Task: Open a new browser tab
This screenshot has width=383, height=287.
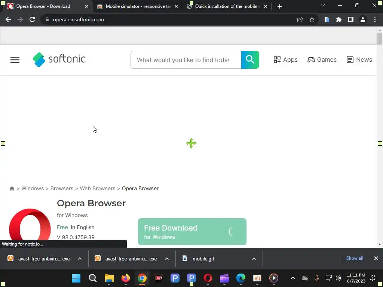Action: click(280, 6)
